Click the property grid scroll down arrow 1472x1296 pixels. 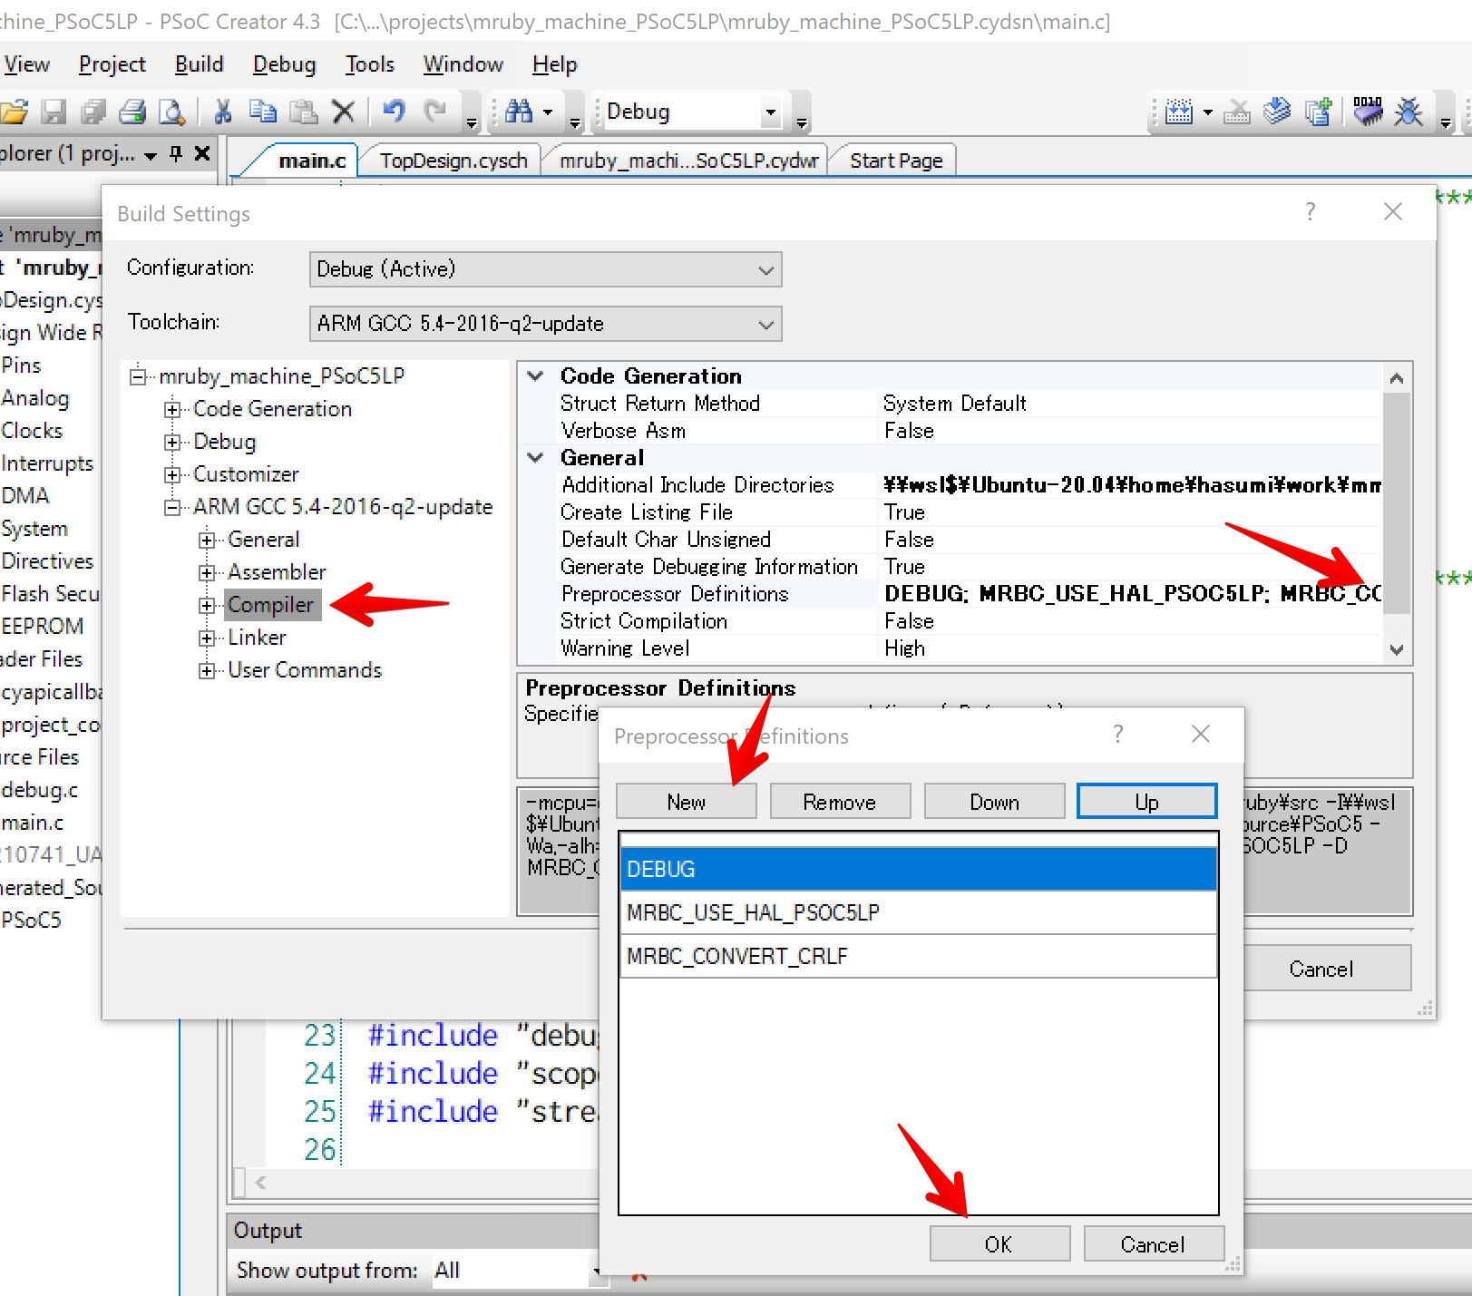pyautogui.click(x=1397, y=649)
